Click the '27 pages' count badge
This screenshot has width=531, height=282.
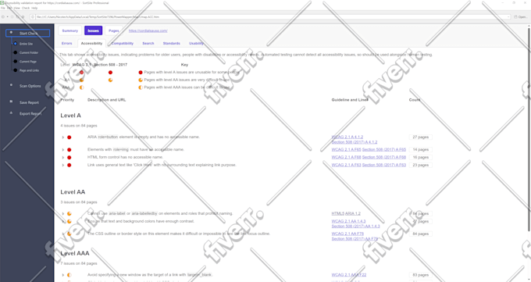coord(421,137)
